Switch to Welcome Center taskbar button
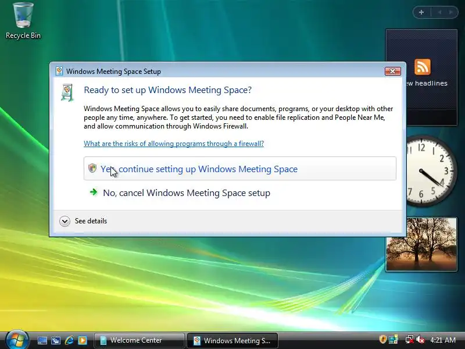465x349 pixels. pyautogui.click(x=139, y=340)
